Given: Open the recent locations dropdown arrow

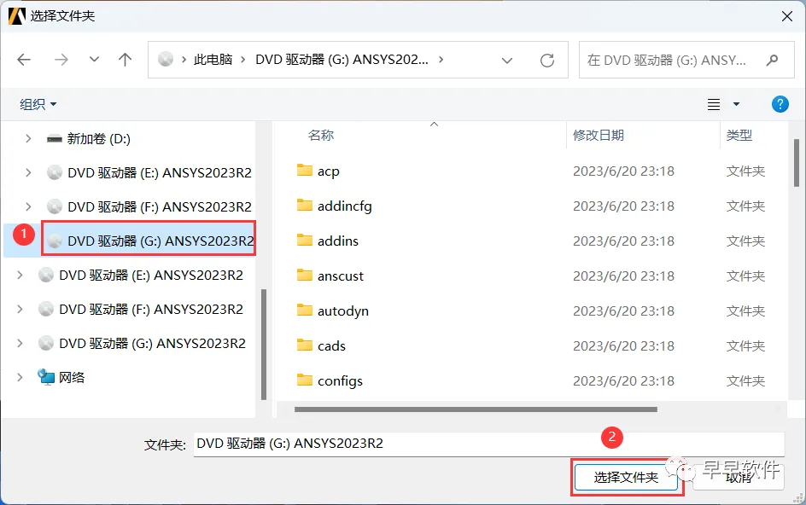Looking at the screenshot, I should tap(94, 60).
